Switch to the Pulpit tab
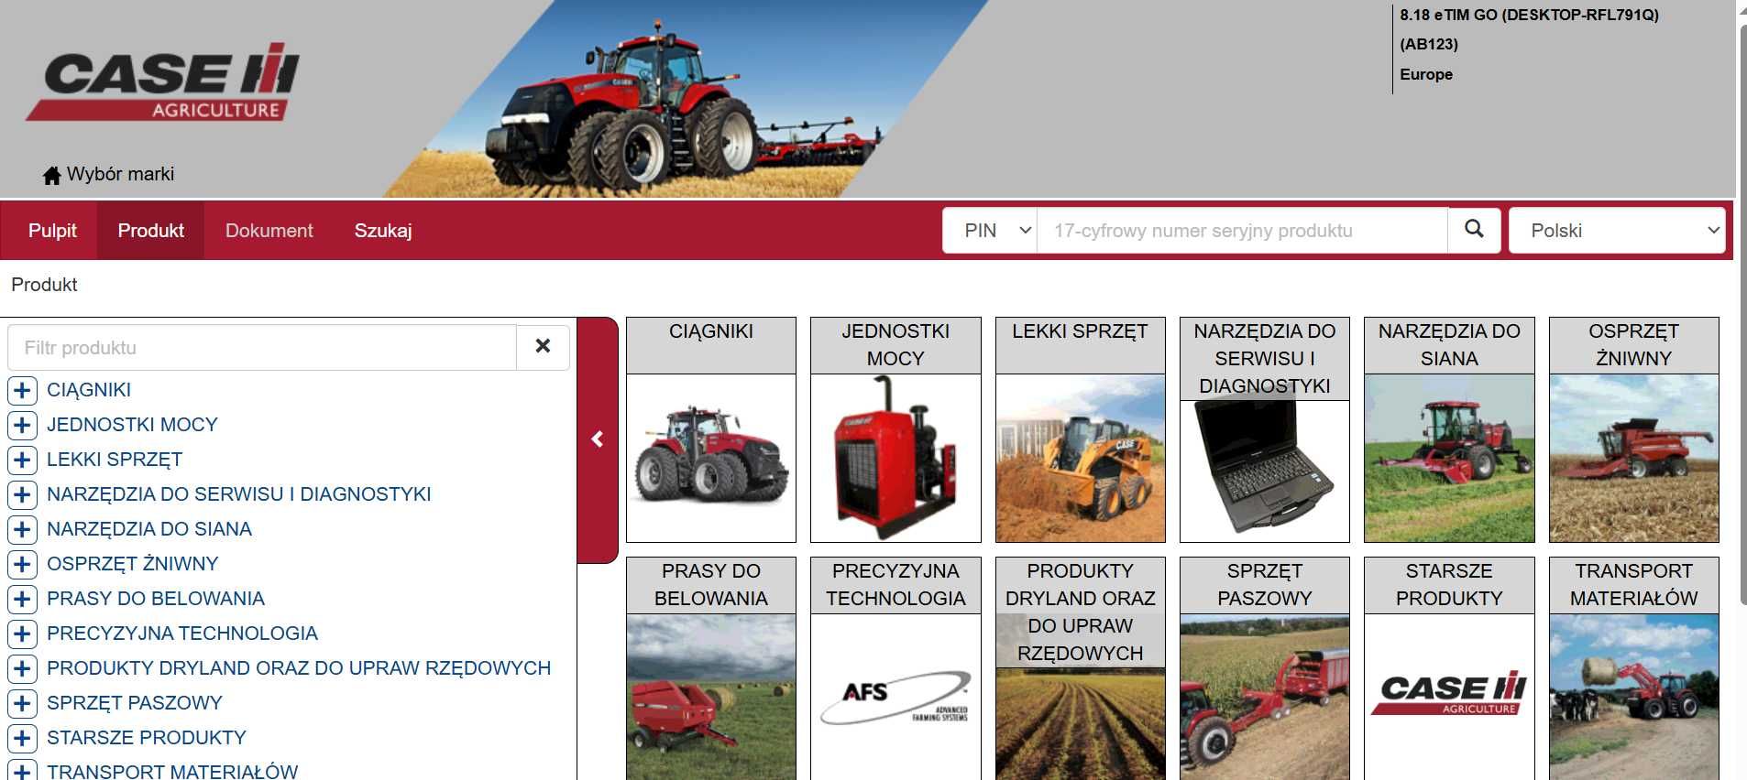 (52, 231)
